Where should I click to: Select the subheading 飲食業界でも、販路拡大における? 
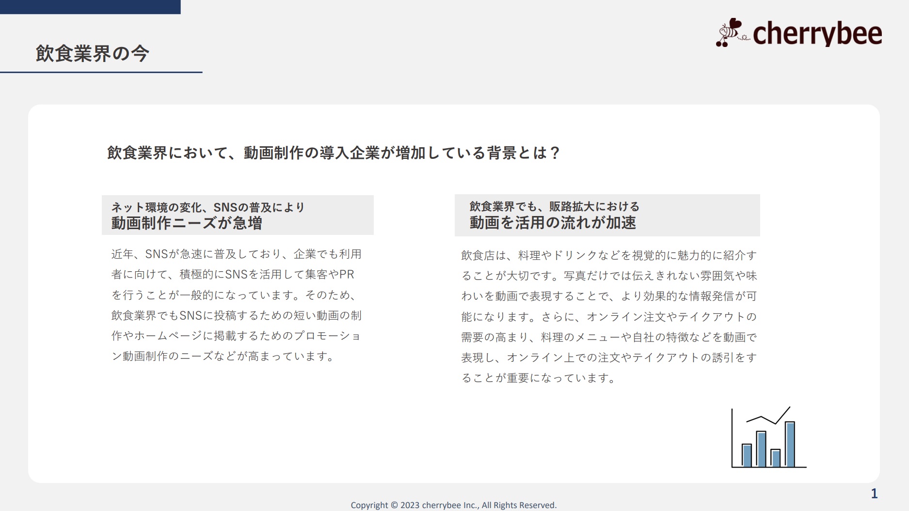[x=554, y=206]
